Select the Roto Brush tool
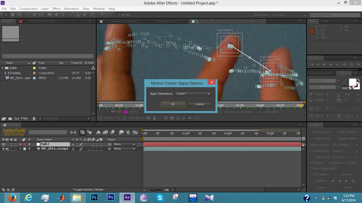The height and width of the screenshot is (203, 362). [94, 15]
